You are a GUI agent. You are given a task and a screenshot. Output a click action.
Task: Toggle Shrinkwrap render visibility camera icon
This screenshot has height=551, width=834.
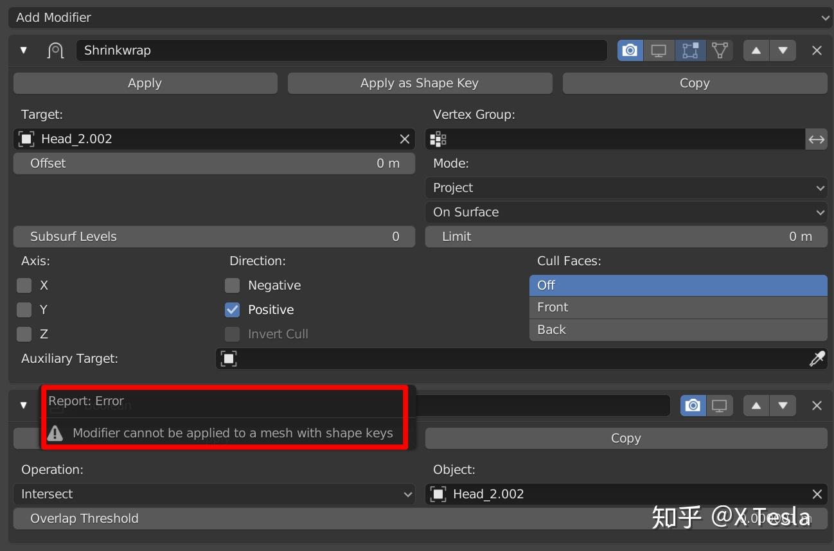[630, 50]
